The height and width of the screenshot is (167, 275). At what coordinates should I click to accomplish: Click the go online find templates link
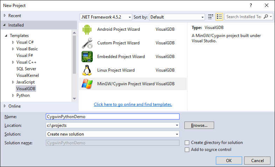click(133, 104)
